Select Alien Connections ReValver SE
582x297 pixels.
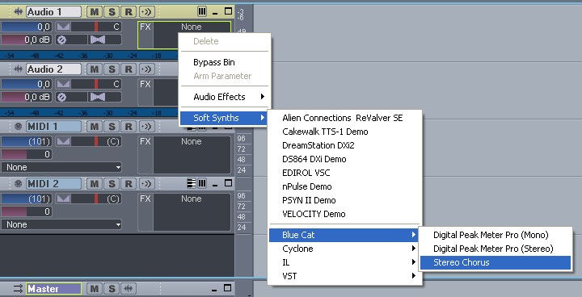[x=344, y=118]
